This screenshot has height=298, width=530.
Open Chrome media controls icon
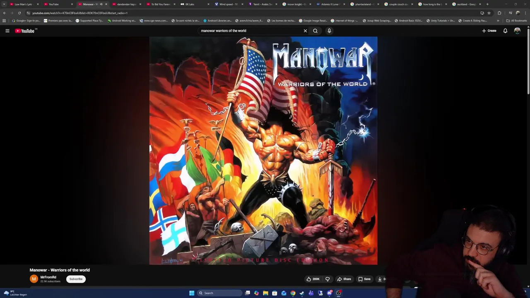[510, 13]
